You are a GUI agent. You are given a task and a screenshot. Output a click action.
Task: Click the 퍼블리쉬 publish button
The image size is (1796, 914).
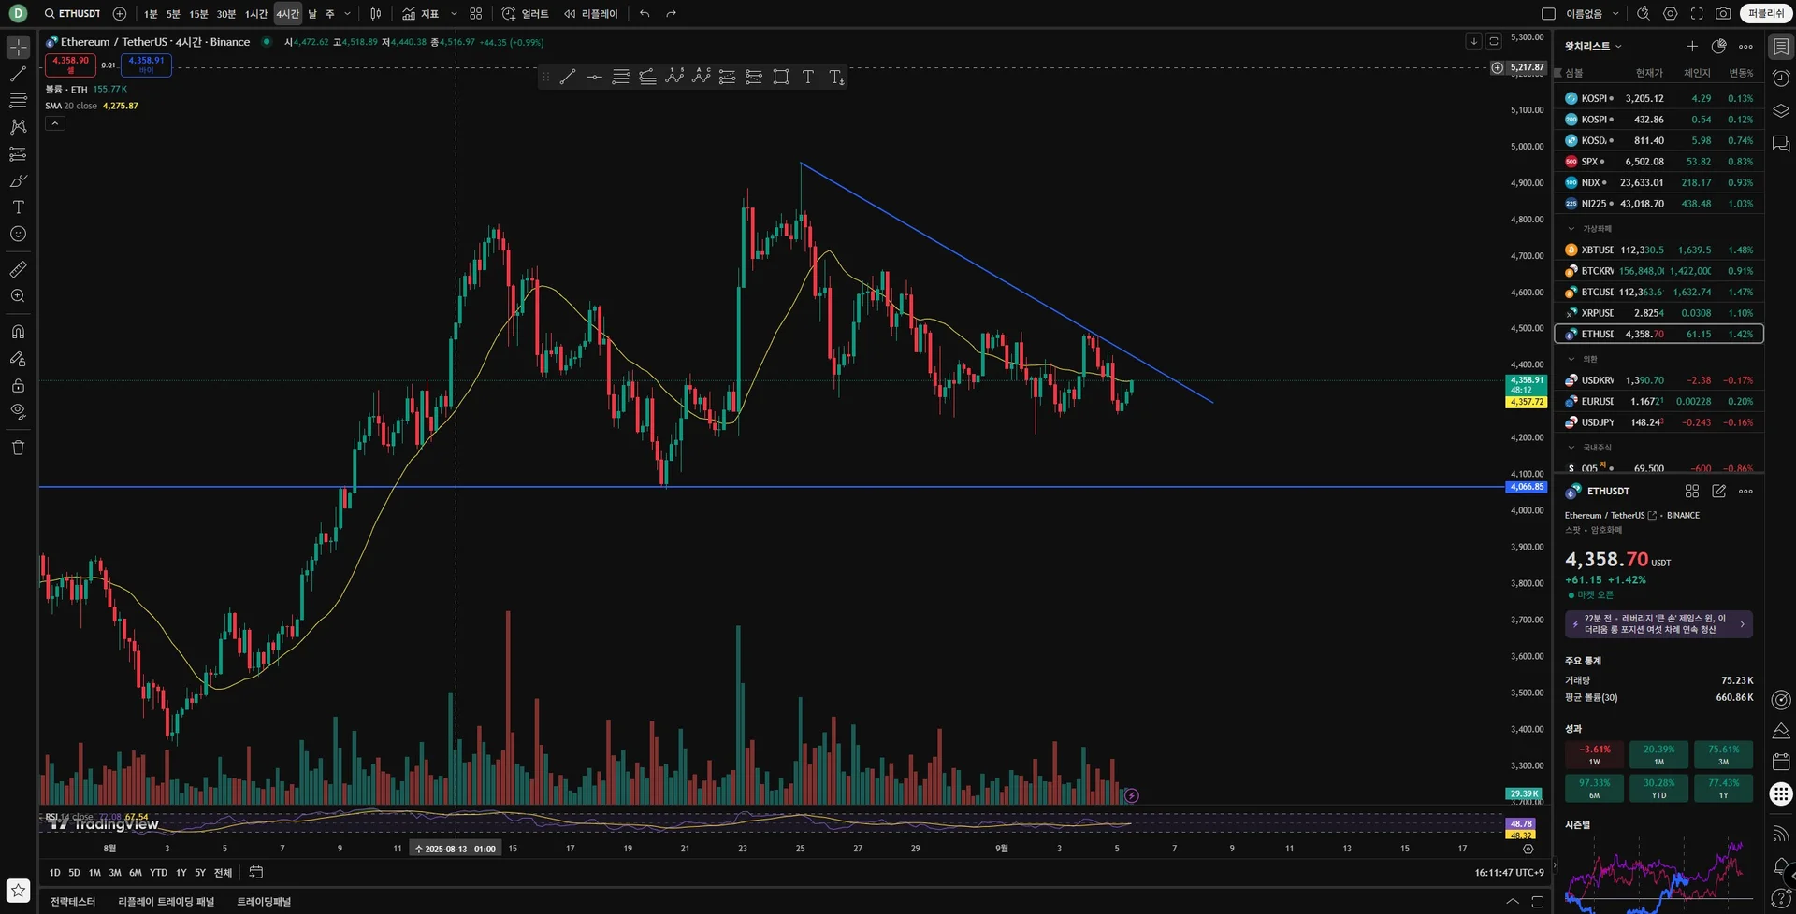[1766, 14]
